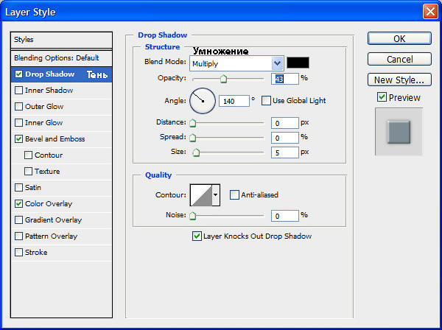442x330 pixels.
Task: Click the angle dial control
Action: tap(203, 101)
